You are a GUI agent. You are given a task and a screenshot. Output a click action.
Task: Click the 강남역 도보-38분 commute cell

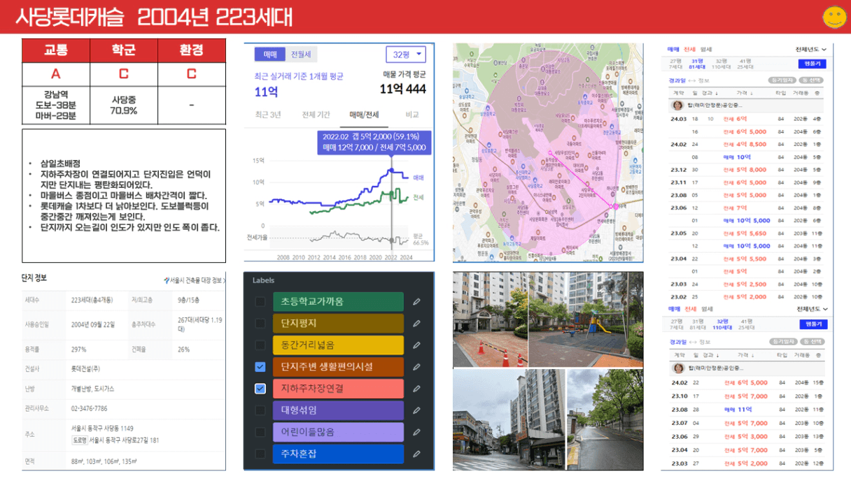point(56,106)
